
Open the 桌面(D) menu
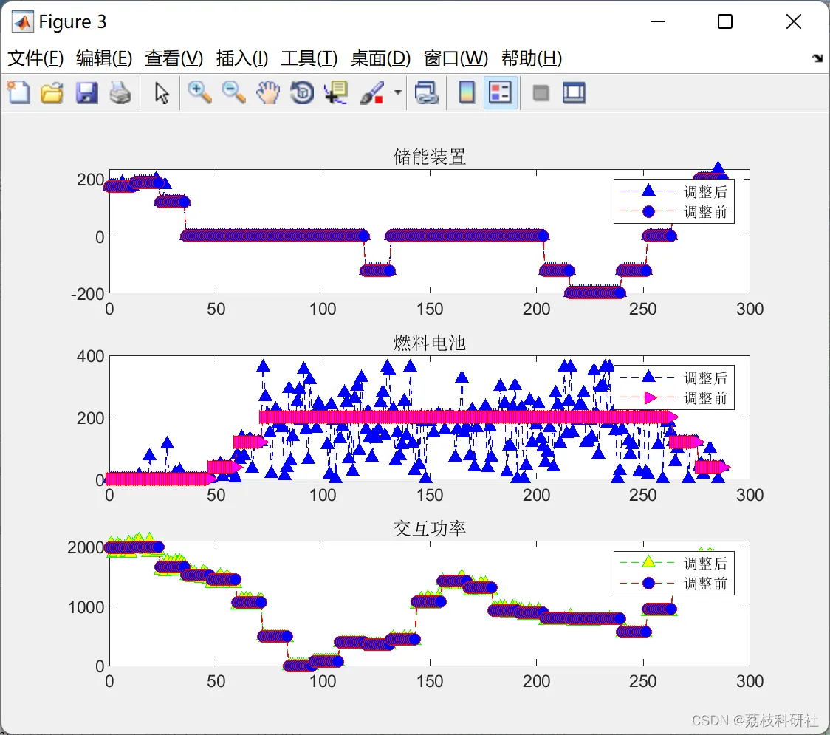tap(380, 58)
